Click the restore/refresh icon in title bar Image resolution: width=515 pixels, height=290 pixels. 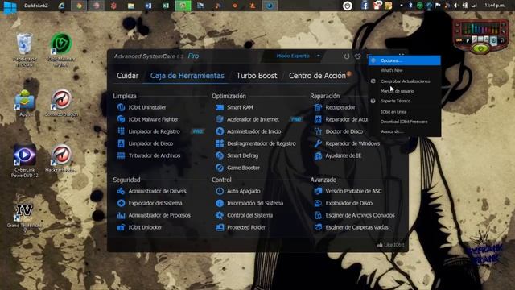click(347, 56)
